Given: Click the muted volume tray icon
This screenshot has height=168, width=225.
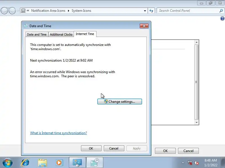Looking at the screenshot, I should 197,163.
